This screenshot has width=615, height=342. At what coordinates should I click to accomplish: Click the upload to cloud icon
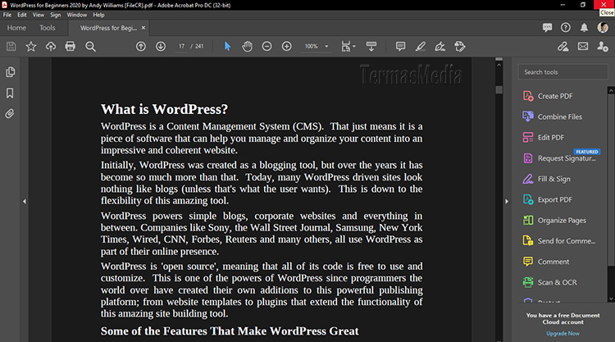click(51, 46)
